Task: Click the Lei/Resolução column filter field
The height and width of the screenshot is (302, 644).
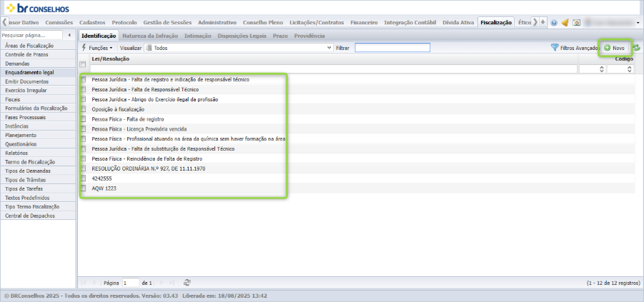Action: pos(334,69)
